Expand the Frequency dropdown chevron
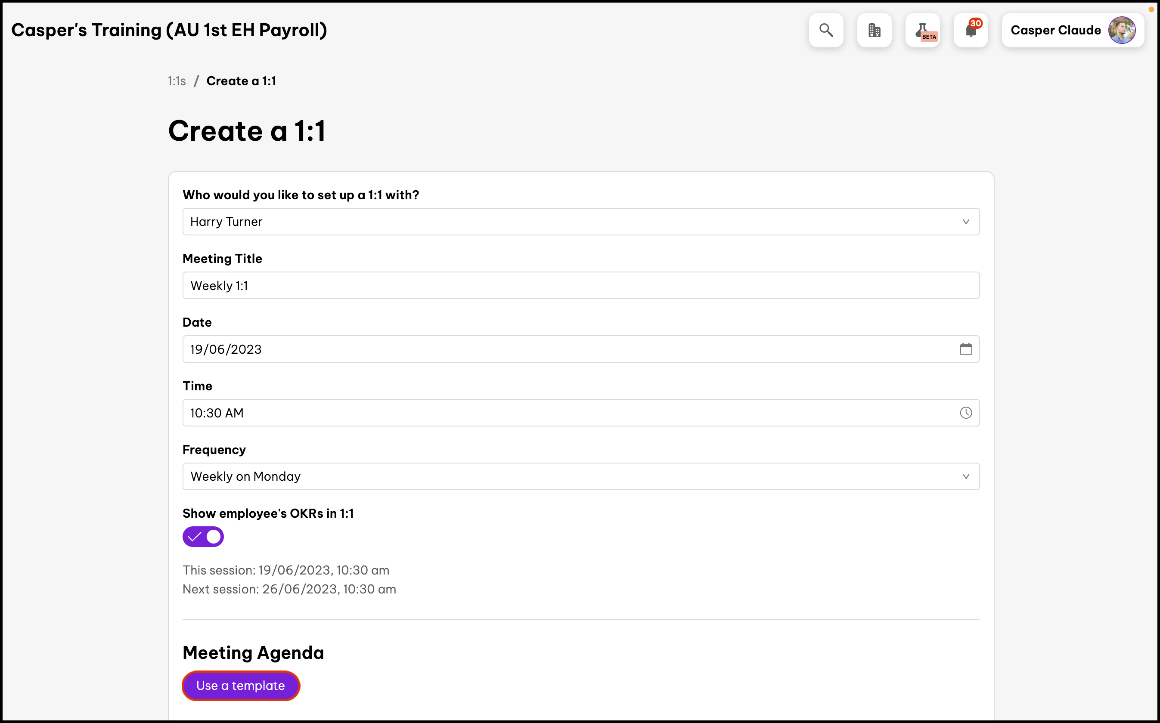The image size is (1160, 723). [966, 477]
